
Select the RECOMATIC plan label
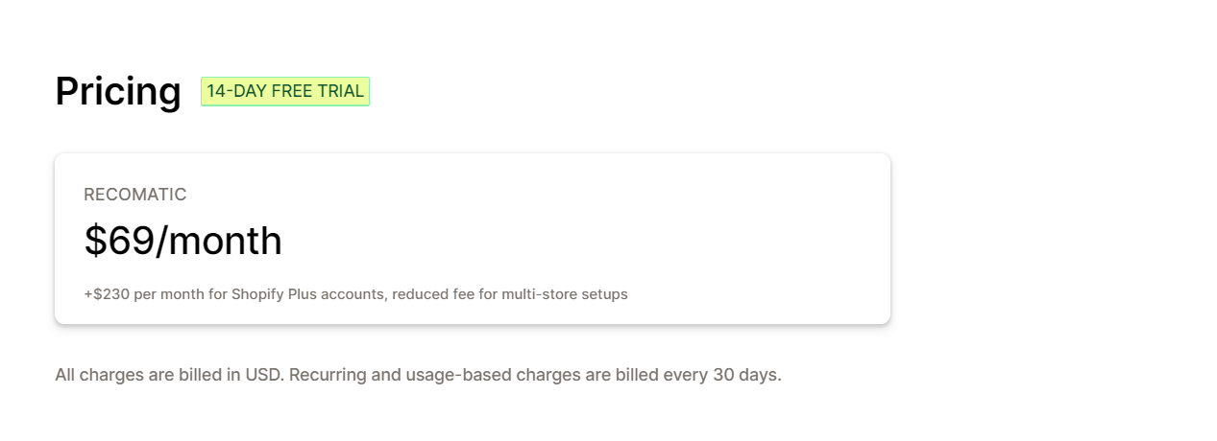coord(135,195)
